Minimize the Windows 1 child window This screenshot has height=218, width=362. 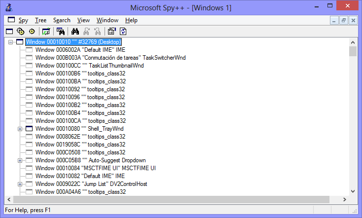334,21
